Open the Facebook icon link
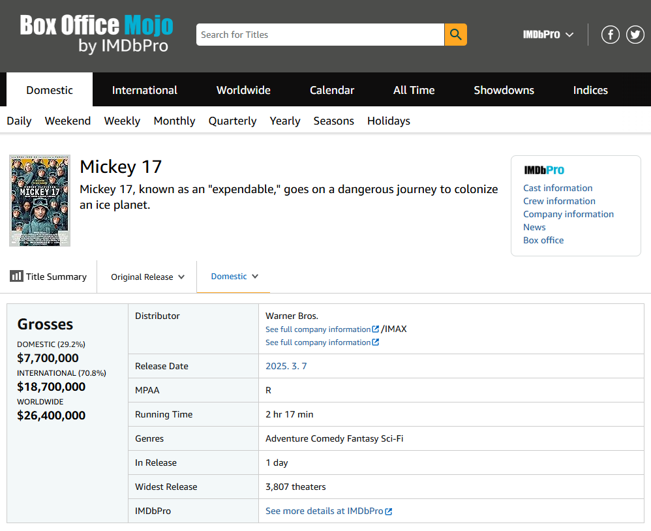The image size is (651, 531). [x=611, y=35]
